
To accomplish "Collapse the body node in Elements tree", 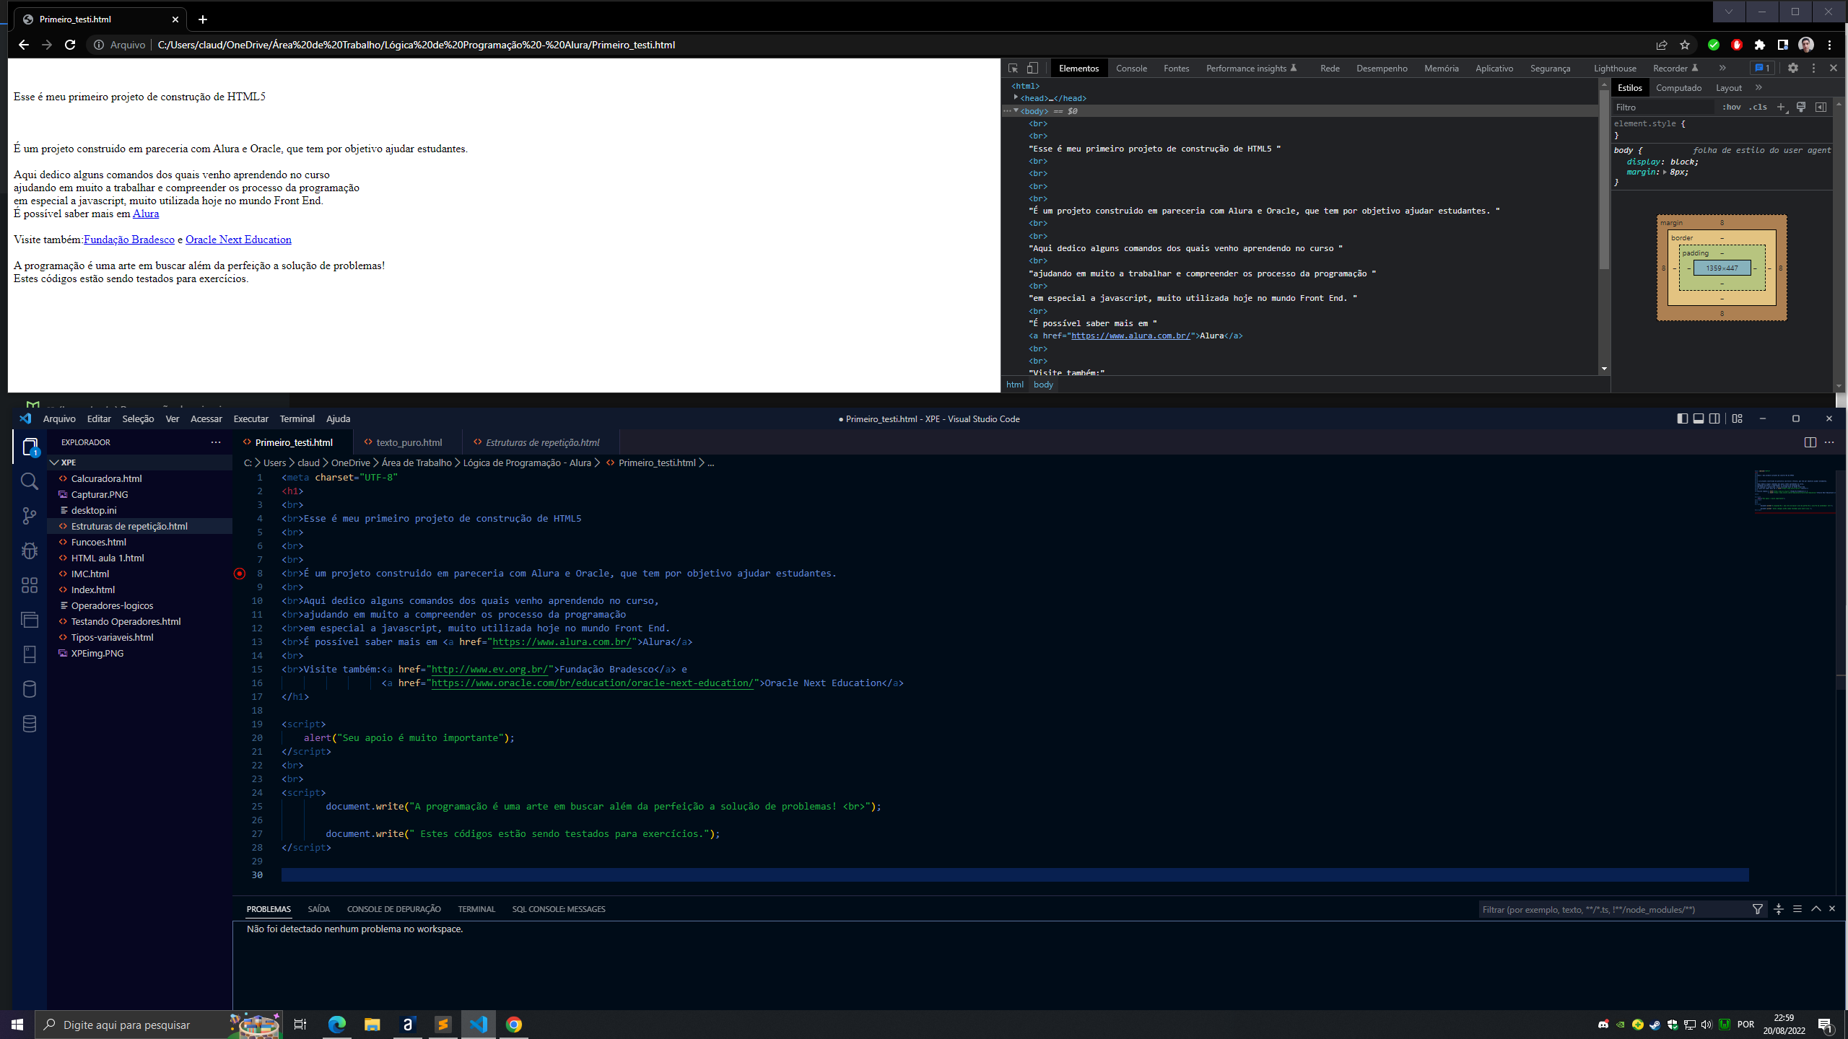I will pos(1016,110).
